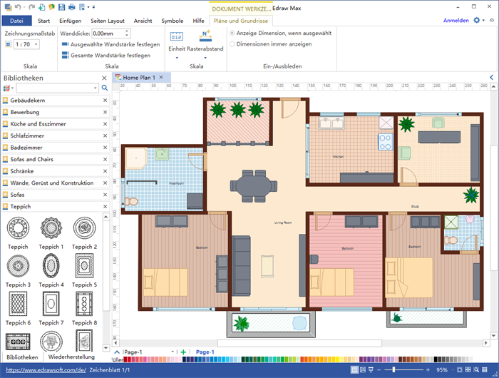Add a new page with plus icon
Viewport: 499px width, 378px height.
click(183, 352)
